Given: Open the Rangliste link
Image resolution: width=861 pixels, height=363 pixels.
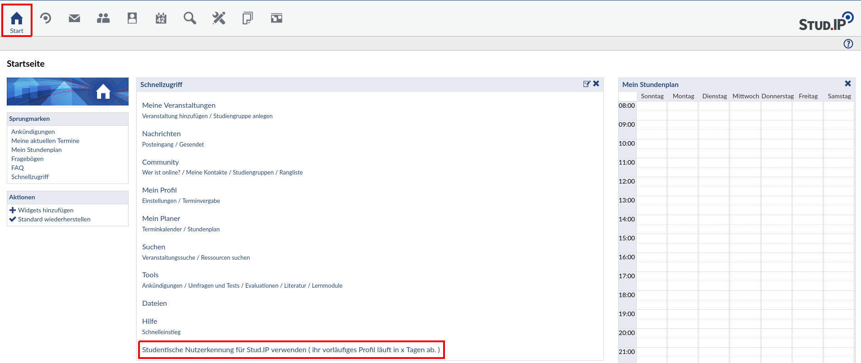Looking at the screenshot, I should [x=291, y=173].
